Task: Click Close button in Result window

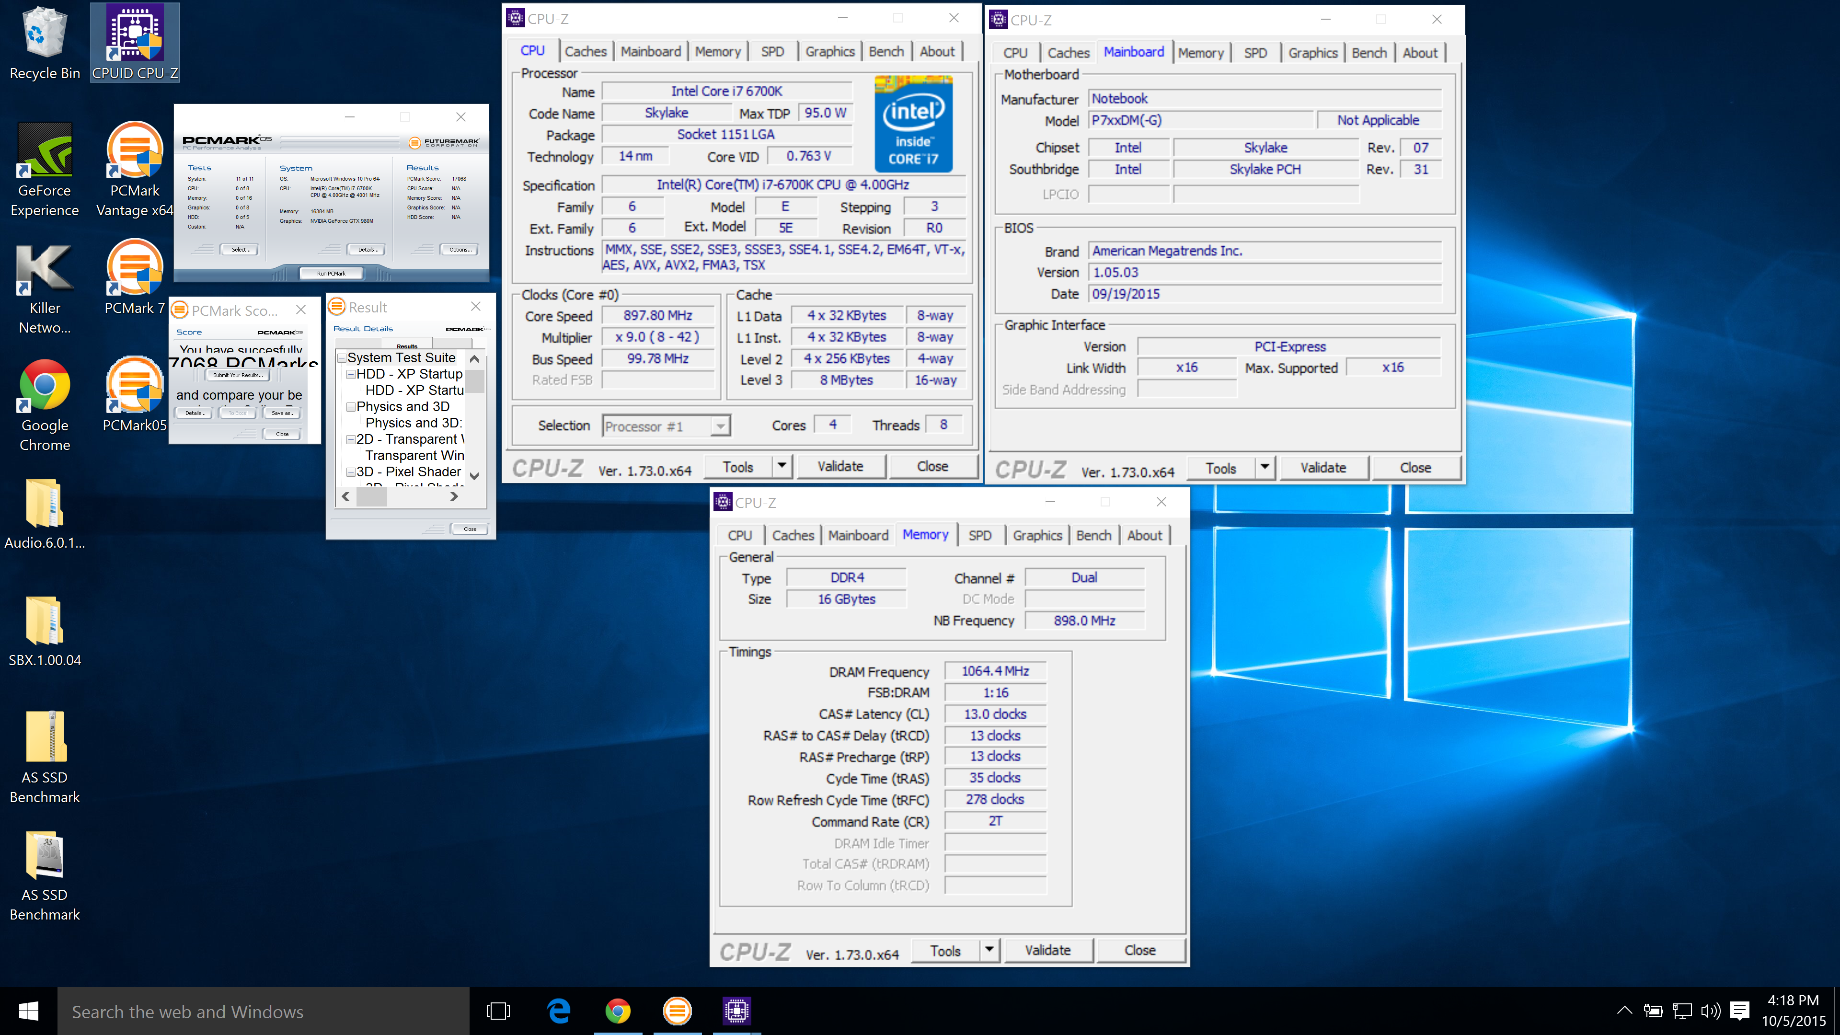Action: tap(469, 529)
